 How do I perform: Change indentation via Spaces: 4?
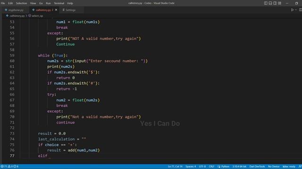click(x=191, y=167)
